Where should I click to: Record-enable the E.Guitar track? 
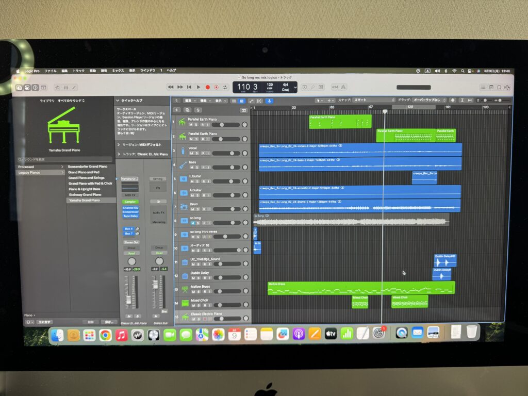coord(203,181)
